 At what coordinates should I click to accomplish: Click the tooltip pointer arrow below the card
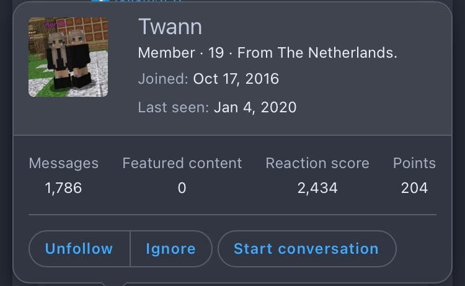[x=114, y=284]
